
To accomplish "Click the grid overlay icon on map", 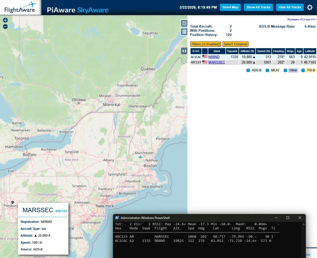I will (x=184, y=32).
